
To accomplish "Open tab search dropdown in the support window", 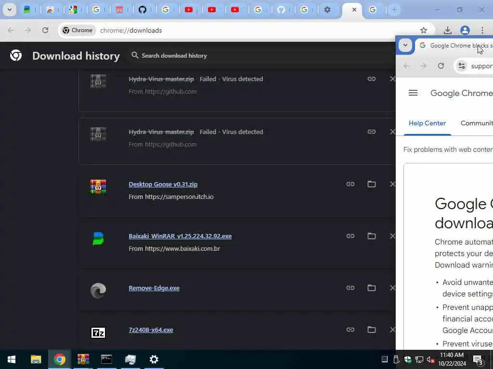I will 405,46.
